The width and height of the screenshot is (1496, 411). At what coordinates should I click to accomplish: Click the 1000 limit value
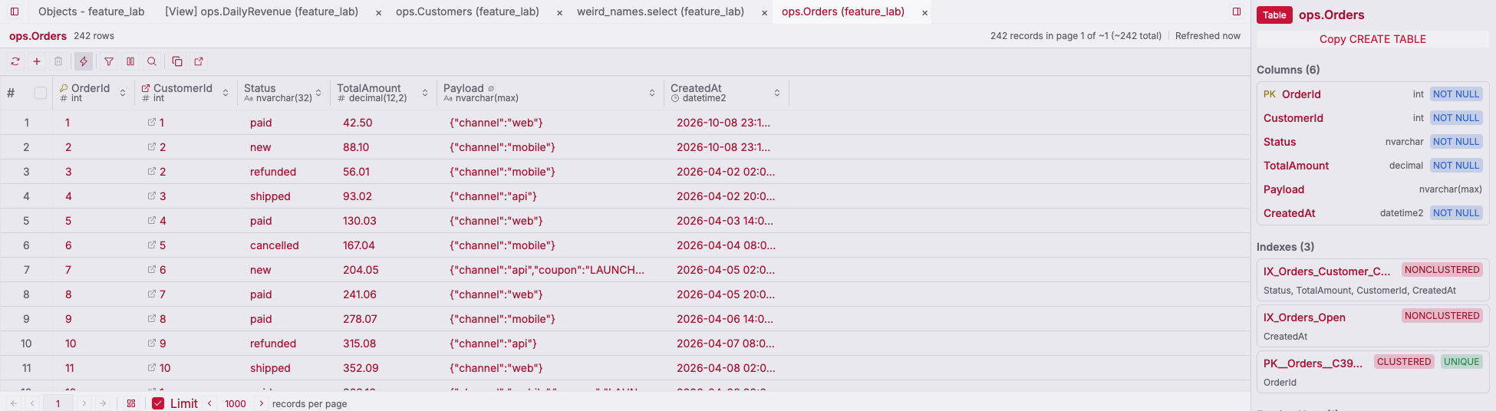[236, 403]
